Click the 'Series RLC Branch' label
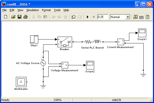The width and height of the screenshot is (154, 103). [93, 48]
